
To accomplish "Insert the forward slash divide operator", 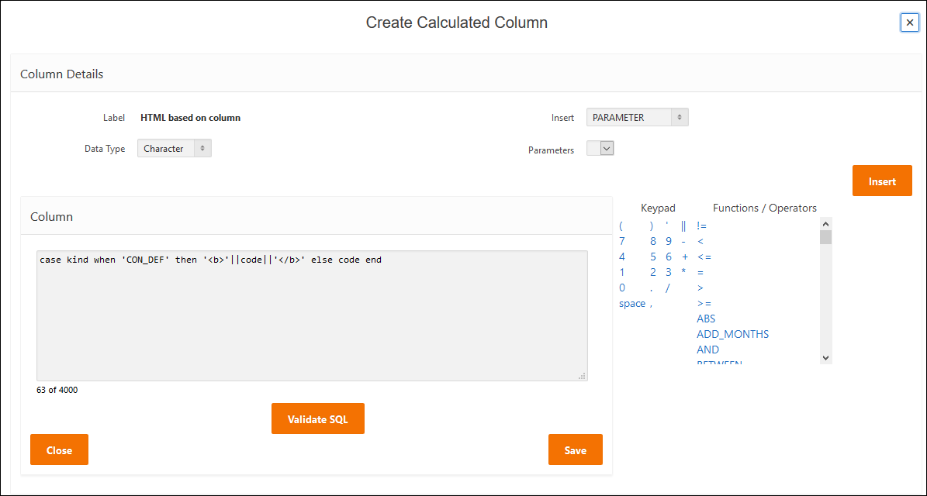I will 667,288.
